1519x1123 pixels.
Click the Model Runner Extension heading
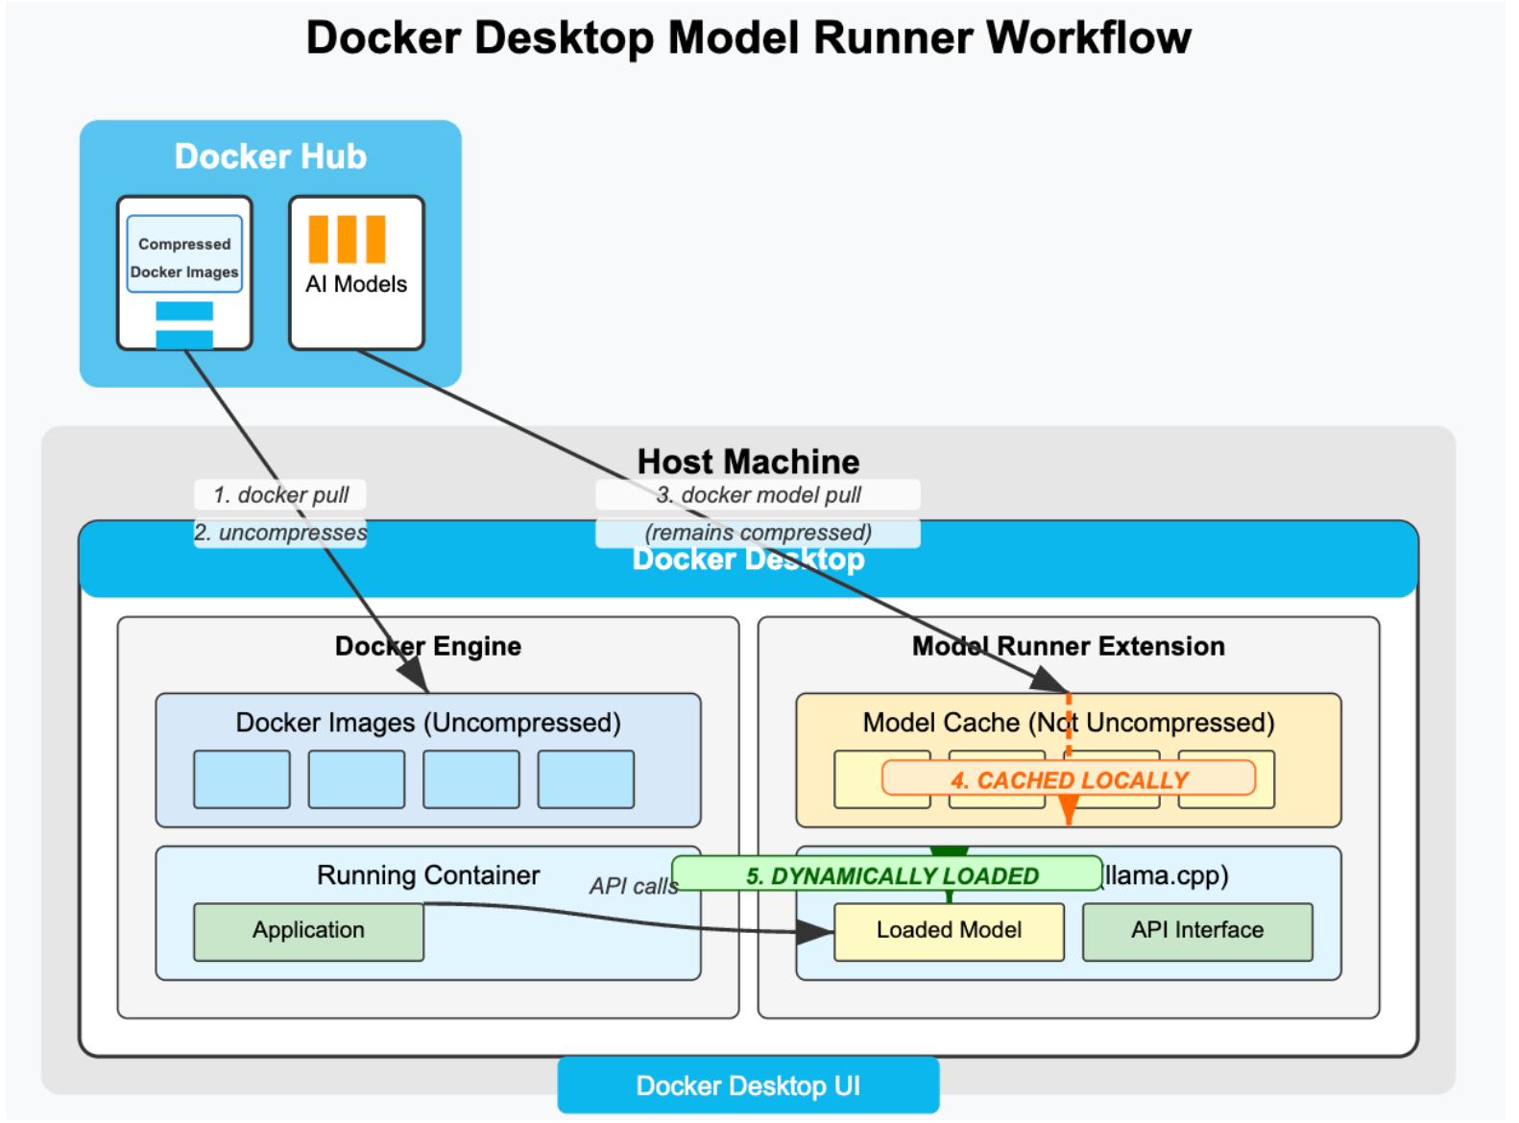[1069, 646]
